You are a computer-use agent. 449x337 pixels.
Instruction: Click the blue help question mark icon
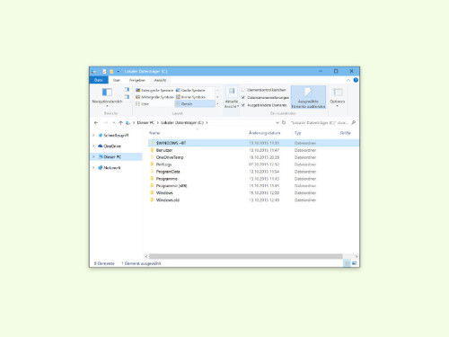356,80
